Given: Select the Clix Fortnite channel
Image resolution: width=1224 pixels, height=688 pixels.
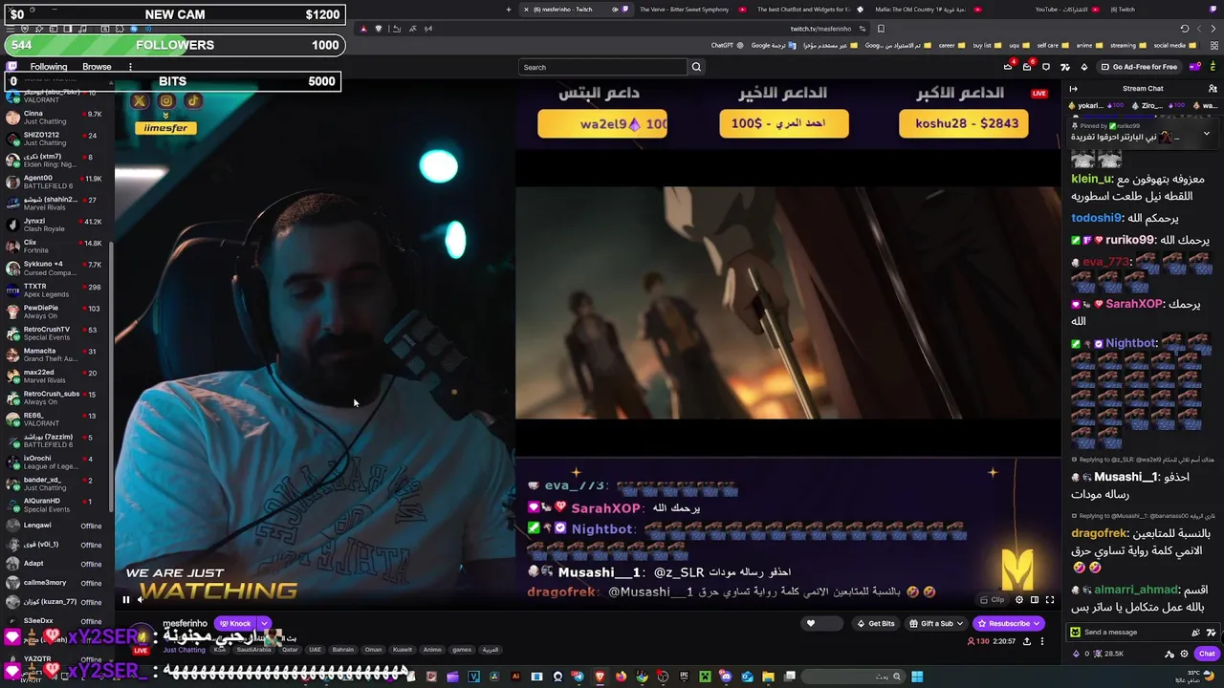Looking at the screenshot, I should tap(55, 247).
